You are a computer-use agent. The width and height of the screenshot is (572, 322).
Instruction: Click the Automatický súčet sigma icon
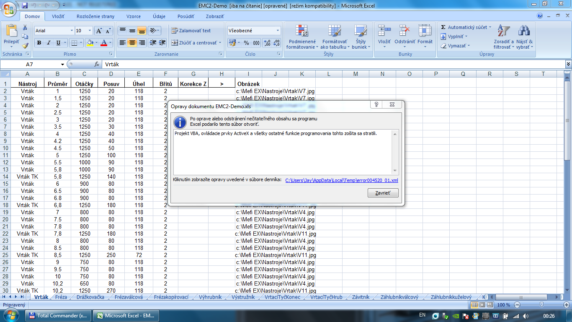pos(443,27)
